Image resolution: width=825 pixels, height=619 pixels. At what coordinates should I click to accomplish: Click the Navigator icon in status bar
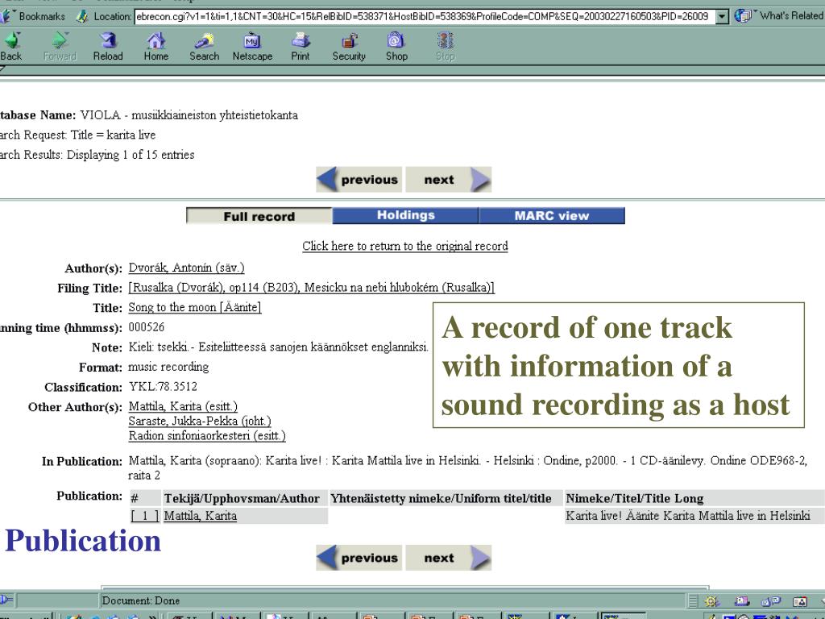(x=712, y=601)
